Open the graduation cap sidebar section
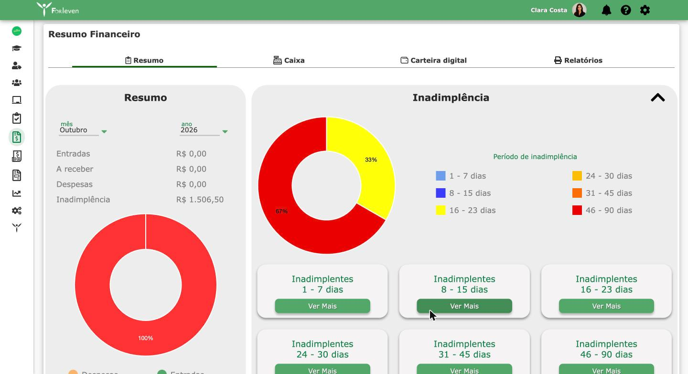This screenshot has width=688, height=374. pos(17,48)
